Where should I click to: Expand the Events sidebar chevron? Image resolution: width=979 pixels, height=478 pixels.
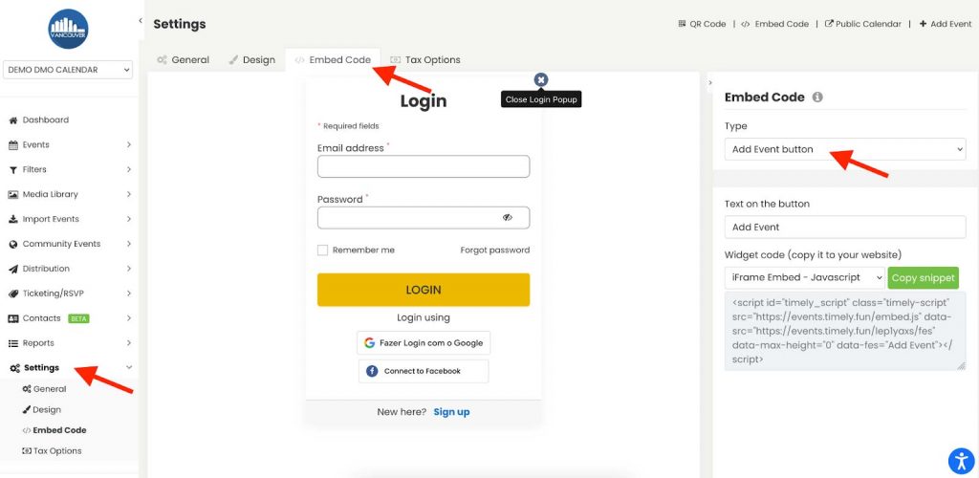(x=129, y=144)
